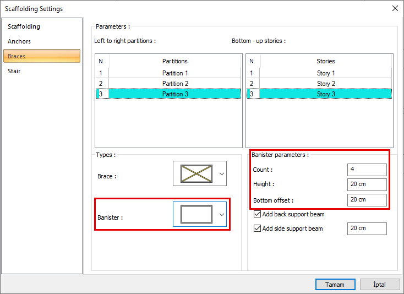Click row number 2 in stories table

tap(252, 84)
